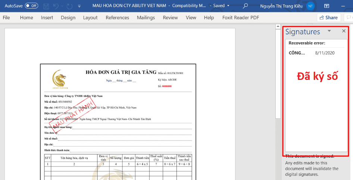Click the Đơn giá column header
353x180 pixels.
[129, 158]
